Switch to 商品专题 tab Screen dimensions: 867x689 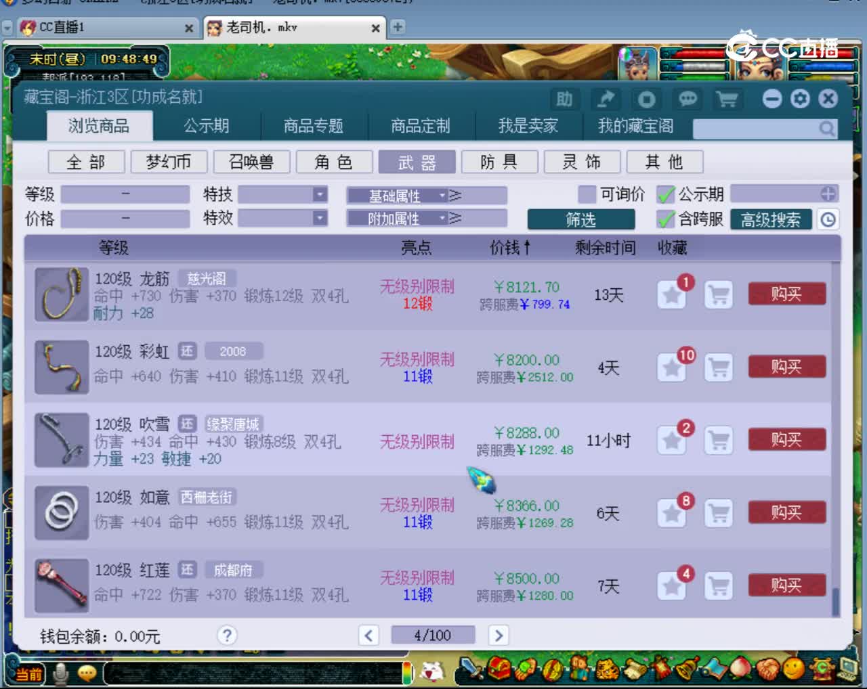(313, 126)
